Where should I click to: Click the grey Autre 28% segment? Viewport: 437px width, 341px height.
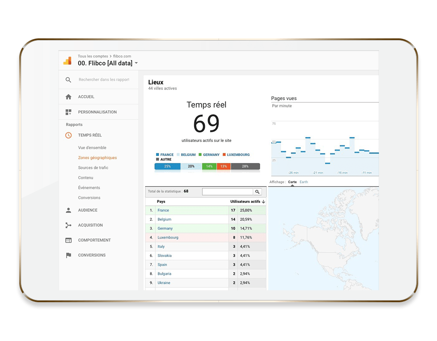pos(245,167)
